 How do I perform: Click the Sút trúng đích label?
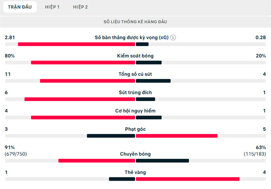pos(135,92)
